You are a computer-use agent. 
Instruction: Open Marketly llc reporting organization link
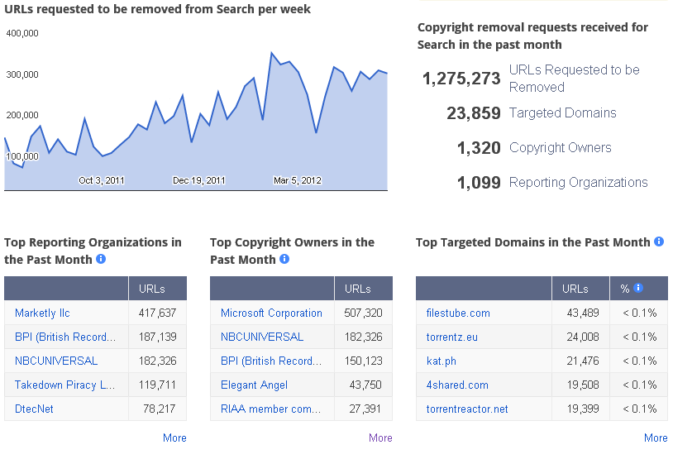coord(42,313)
